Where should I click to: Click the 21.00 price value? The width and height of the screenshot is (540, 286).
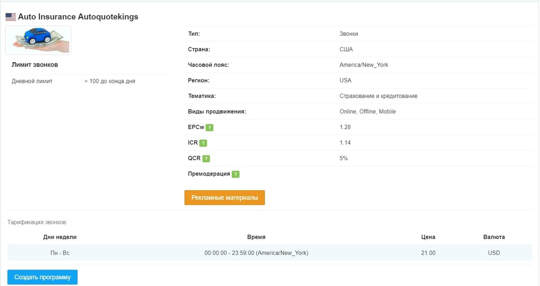428,253
